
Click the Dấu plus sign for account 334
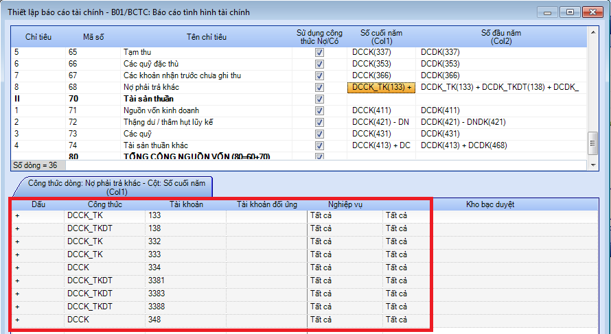pyautogui.click(x=17, y=267)
